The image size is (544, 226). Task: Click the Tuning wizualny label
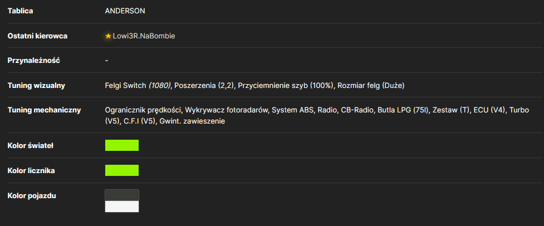tap(36, 86)
